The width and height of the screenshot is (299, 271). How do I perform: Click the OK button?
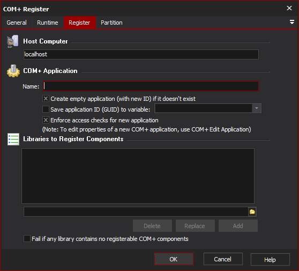[174, 259]
